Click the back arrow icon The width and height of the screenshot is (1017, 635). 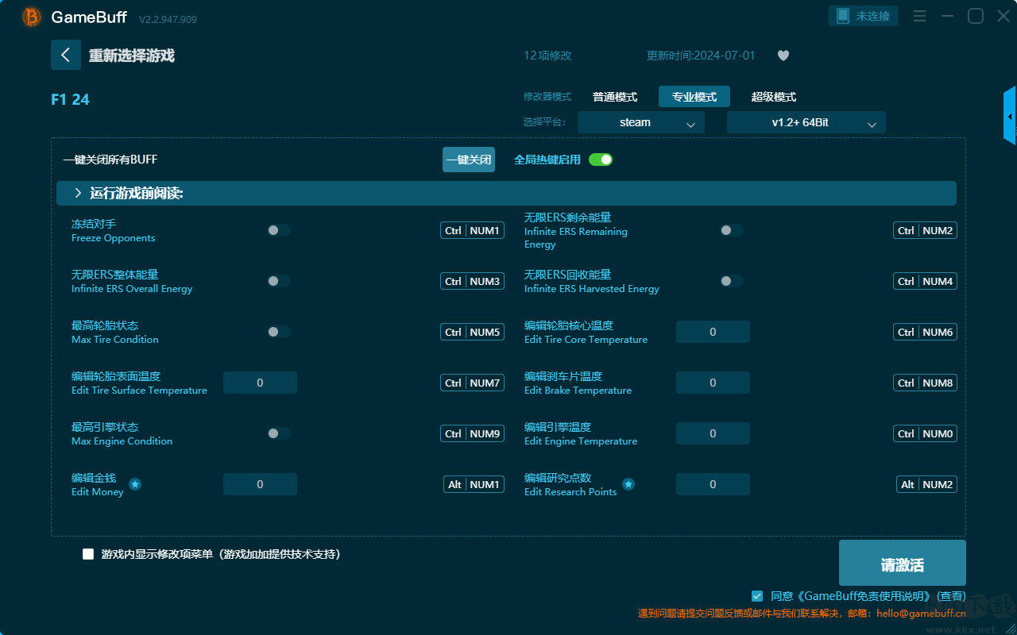tap(65, 55)
